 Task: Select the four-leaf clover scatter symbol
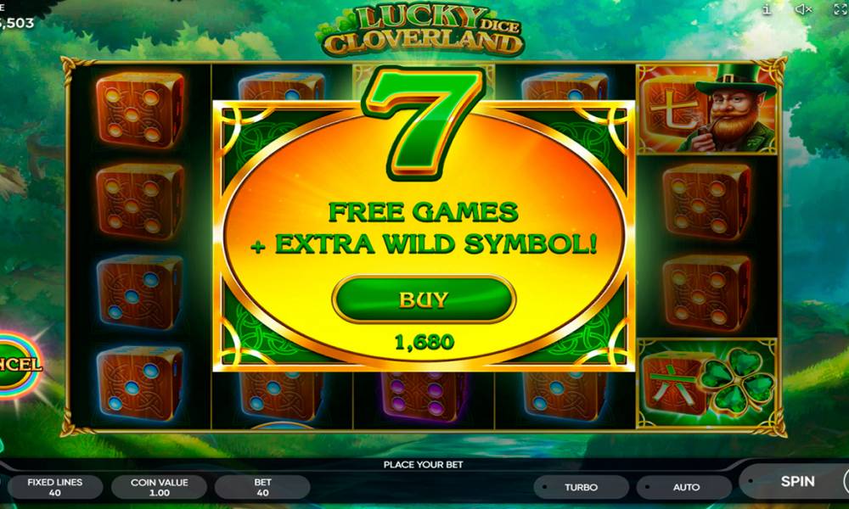(707, 383)
